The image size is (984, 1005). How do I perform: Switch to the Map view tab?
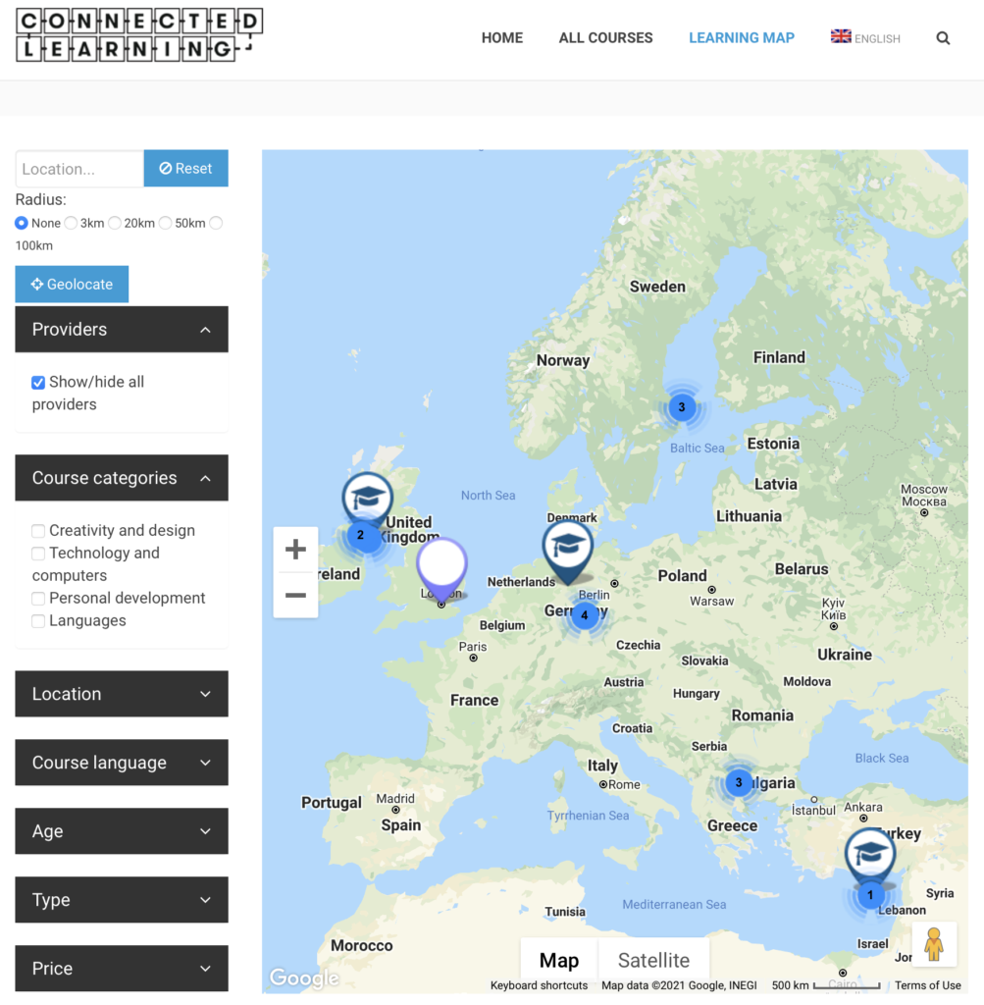point(559,960)
